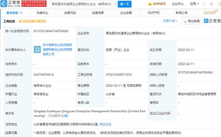This screenshot has width=221, height=137.
Task: Click 营业期限 value 2022-02-11 至 无固定期限
Action: pos(124,86)
